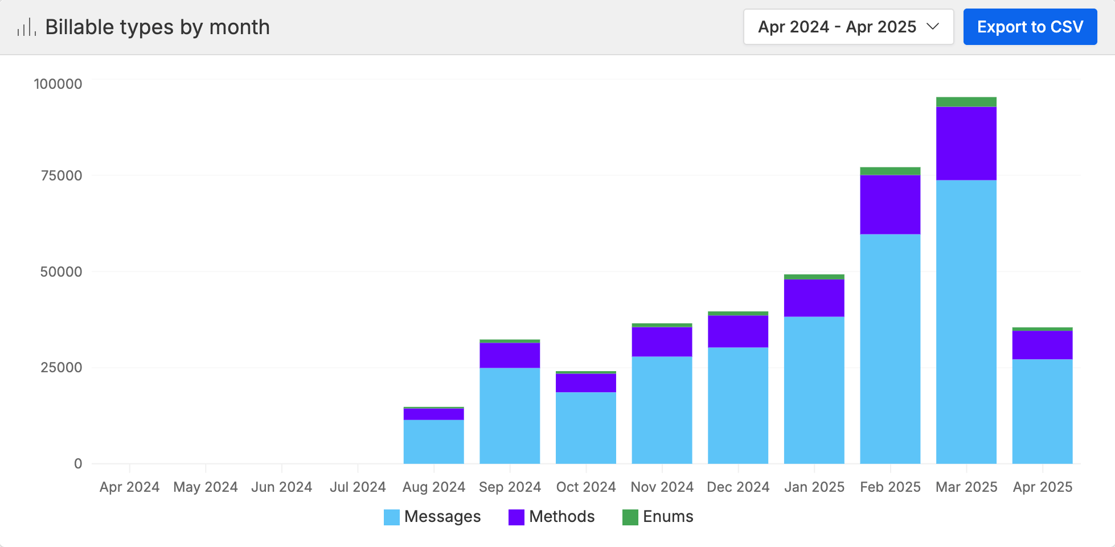Click the Jul 2024 axis label
The height and width of the screenshot is (547, 1115).
click(358, 487)
